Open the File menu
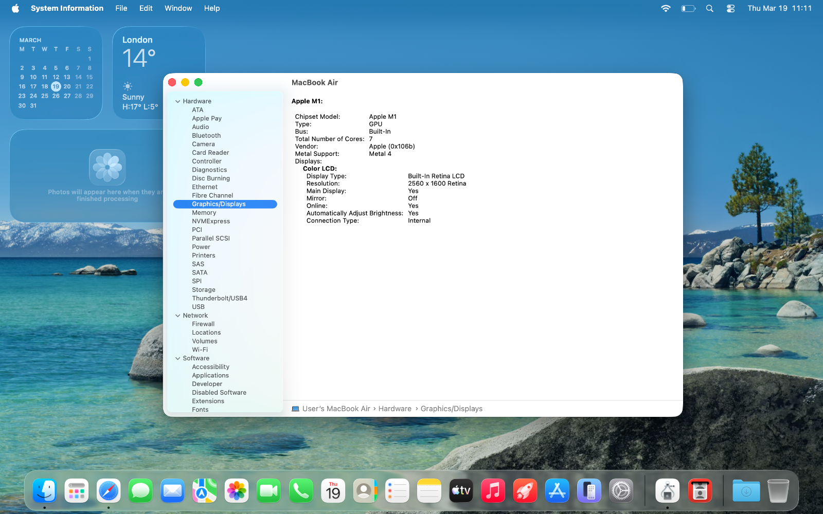 tap(121, 8)
